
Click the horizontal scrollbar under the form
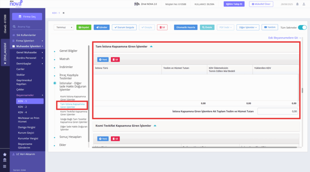coord(195,147)
